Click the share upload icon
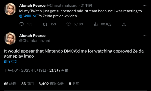 click(x=124, y=24)
